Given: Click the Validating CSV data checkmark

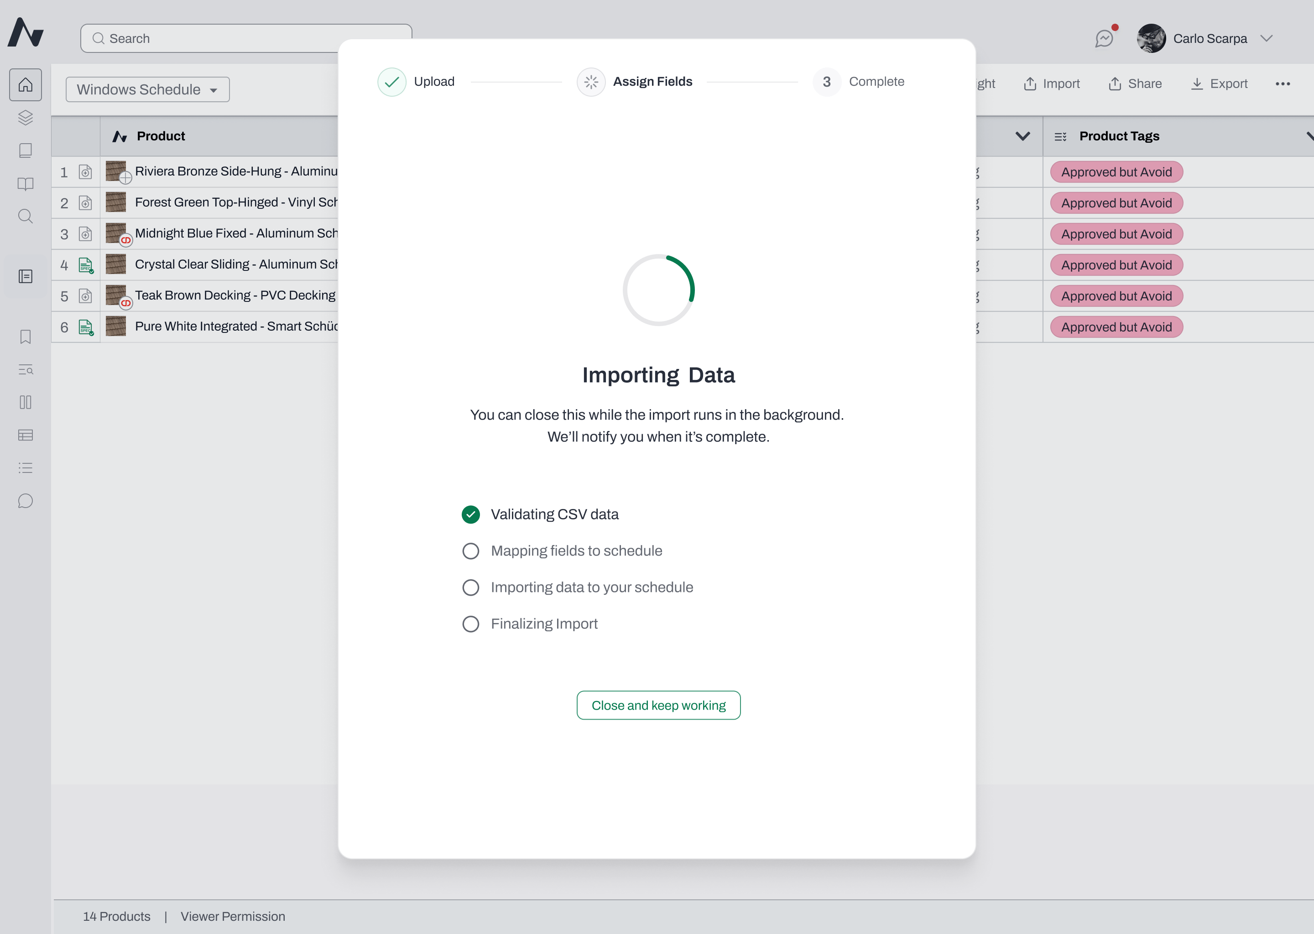Looking at the screenshot, I should (x=470, y=515).
